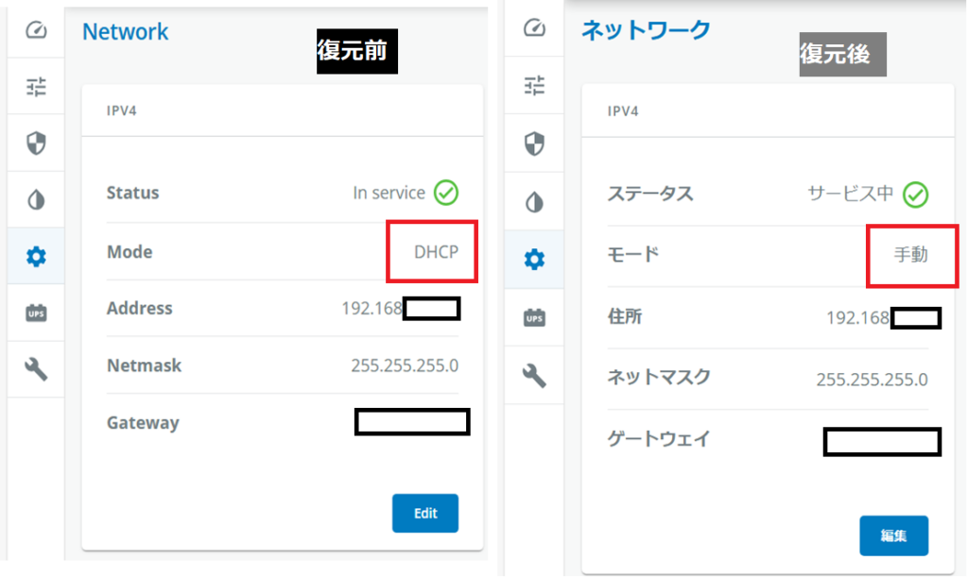Open the UPS icon in English sidebar
Image resolution: width=968 pixels, height=577 pixels.
click(x=36, y=314)
